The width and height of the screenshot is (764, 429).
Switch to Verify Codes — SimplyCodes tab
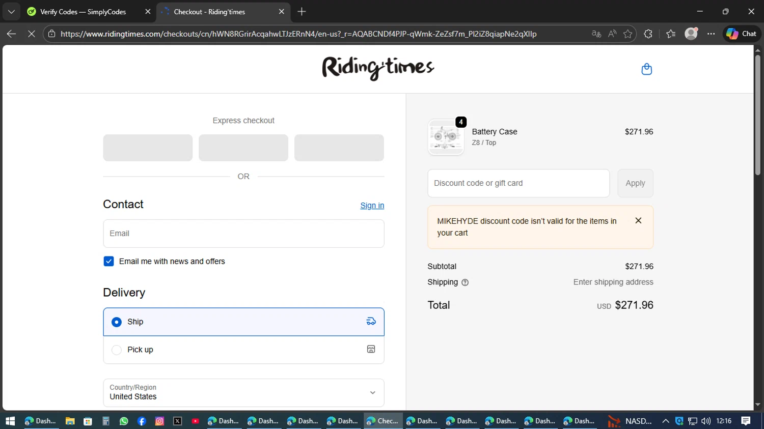point(83,12)
